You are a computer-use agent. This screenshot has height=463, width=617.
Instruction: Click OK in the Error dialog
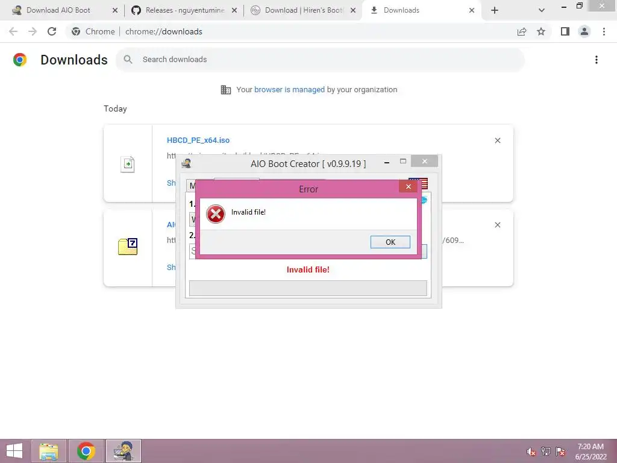[390, 242]
